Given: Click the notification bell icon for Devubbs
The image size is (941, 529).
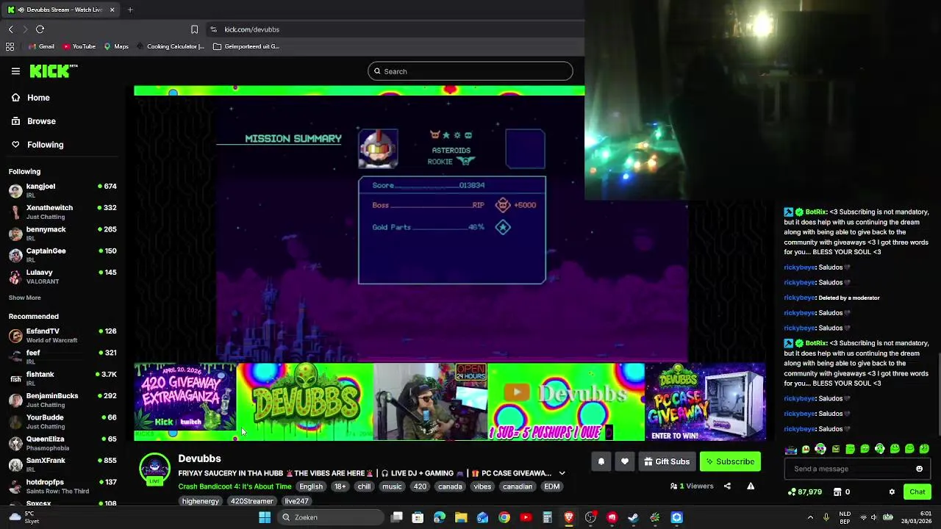Looking at the screenshot, I should [601, 461].
